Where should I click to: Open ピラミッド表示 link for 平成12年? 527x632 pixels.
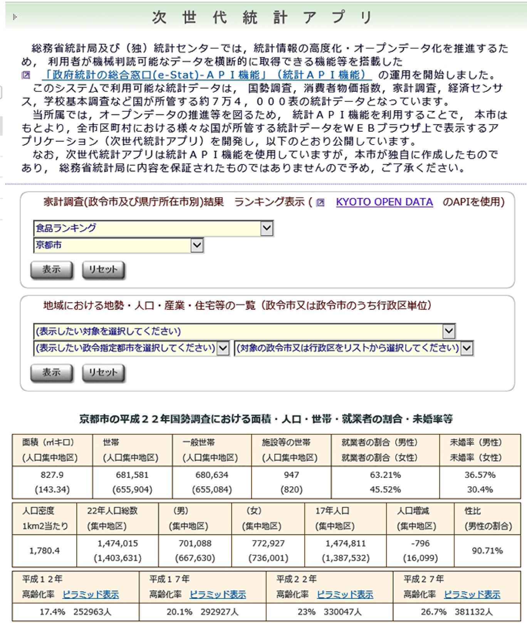pyautogui.click(x=91, y=595)
